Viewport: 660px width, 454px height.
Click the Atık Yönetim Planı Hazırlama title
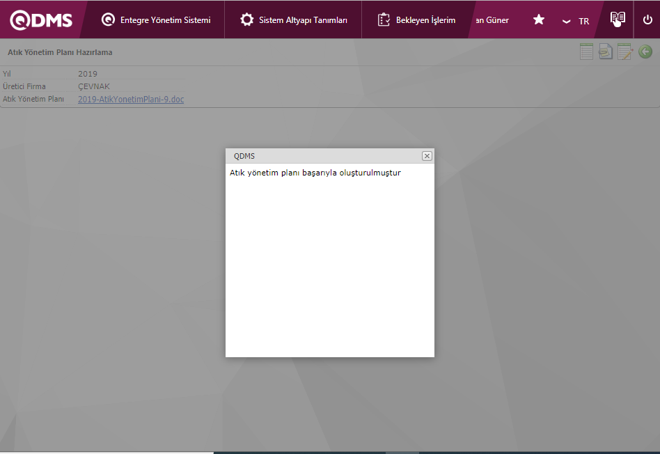click(60, 52)
